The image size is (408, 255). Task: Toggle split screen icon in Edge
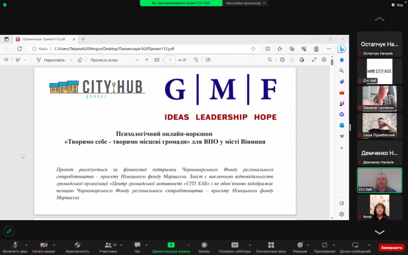click(267, 49)
